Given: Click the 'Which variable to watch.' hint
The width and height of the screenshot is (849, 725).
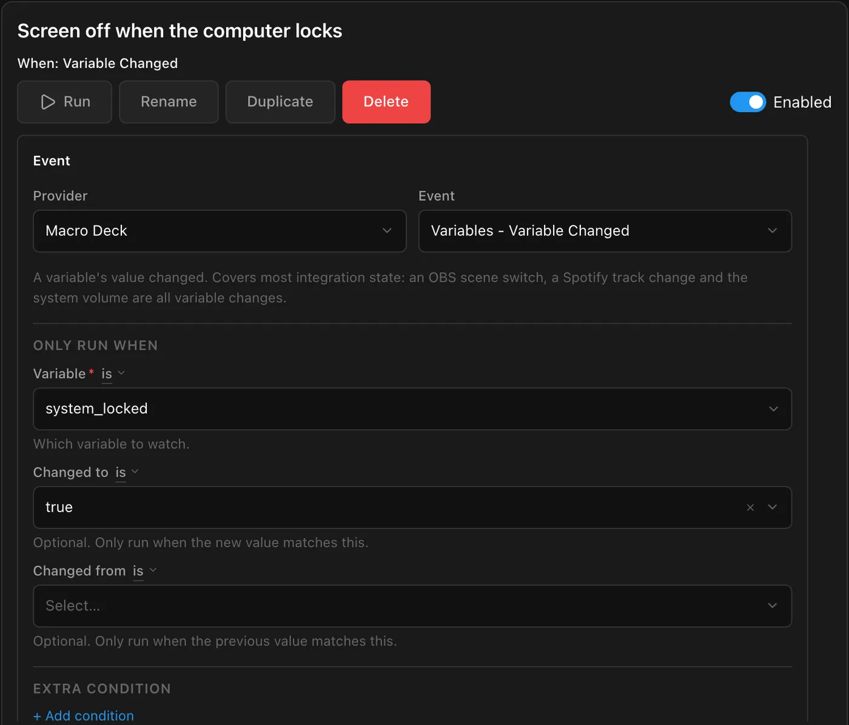Looking at the screenshot, I should pyautogui.click(x=111, y=444).
